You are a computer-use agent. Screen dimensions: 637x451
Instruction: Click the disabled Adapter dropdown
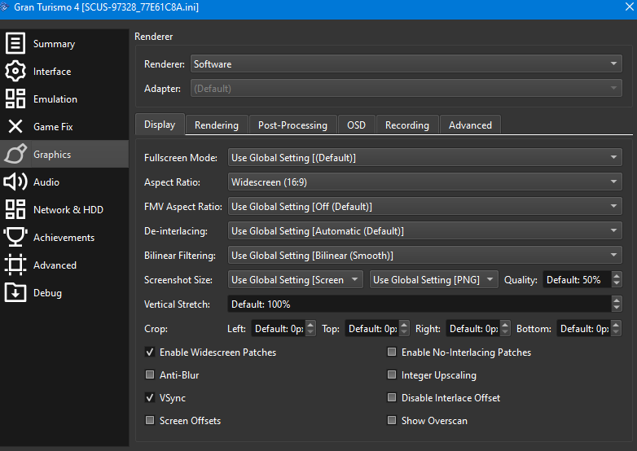[406, 88]
